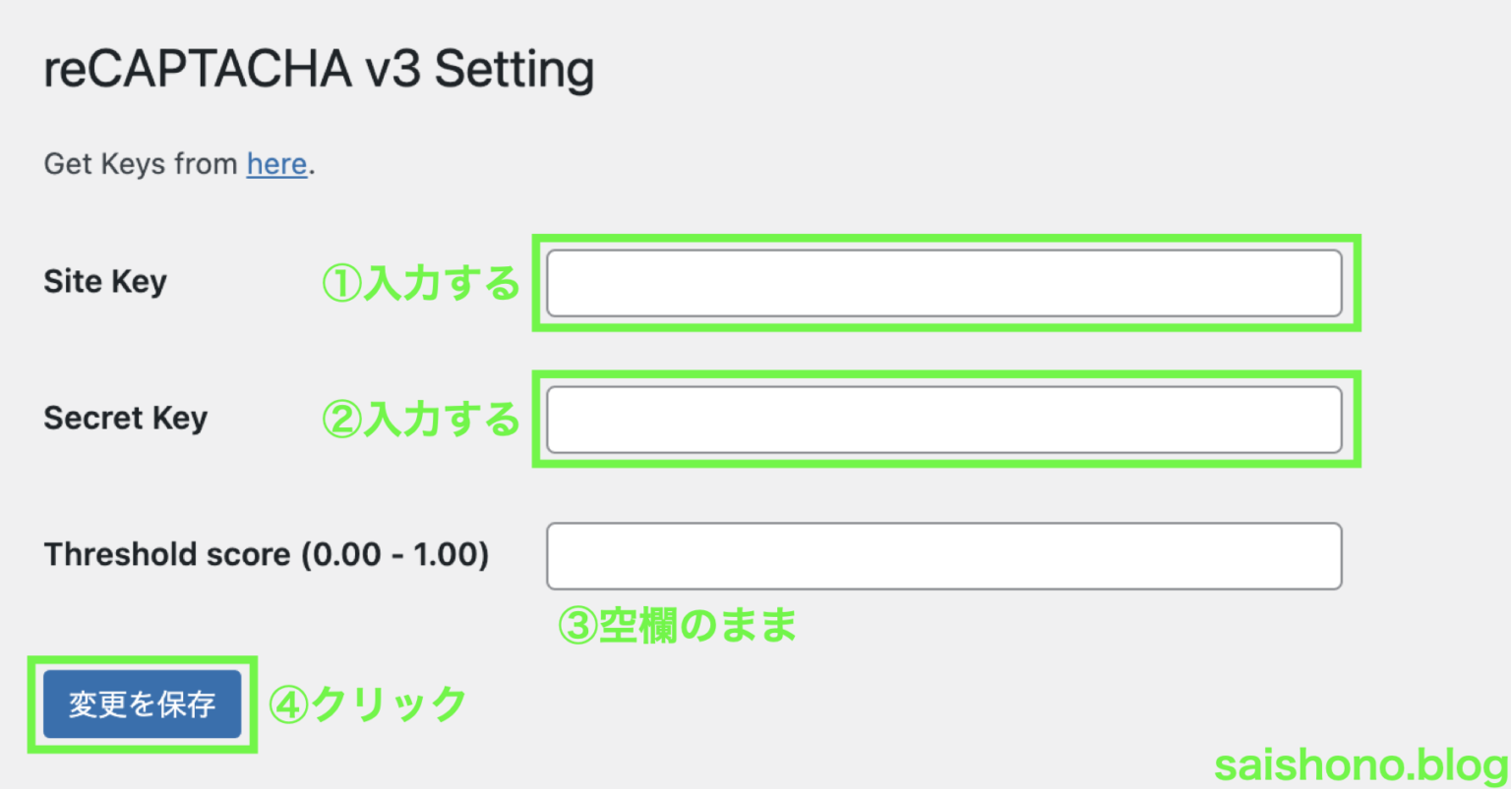Focus the empty Secret Key text box

944,419
